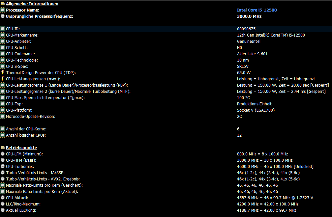Click the 65.0 W TDP value
This screenshot has width=332, height=217.
(244, 72)
